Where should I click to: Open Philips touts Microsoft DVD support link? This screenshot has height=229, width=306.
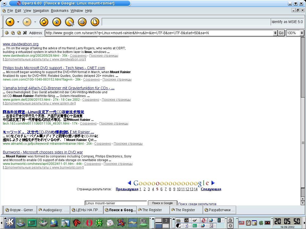coord(54,68)
